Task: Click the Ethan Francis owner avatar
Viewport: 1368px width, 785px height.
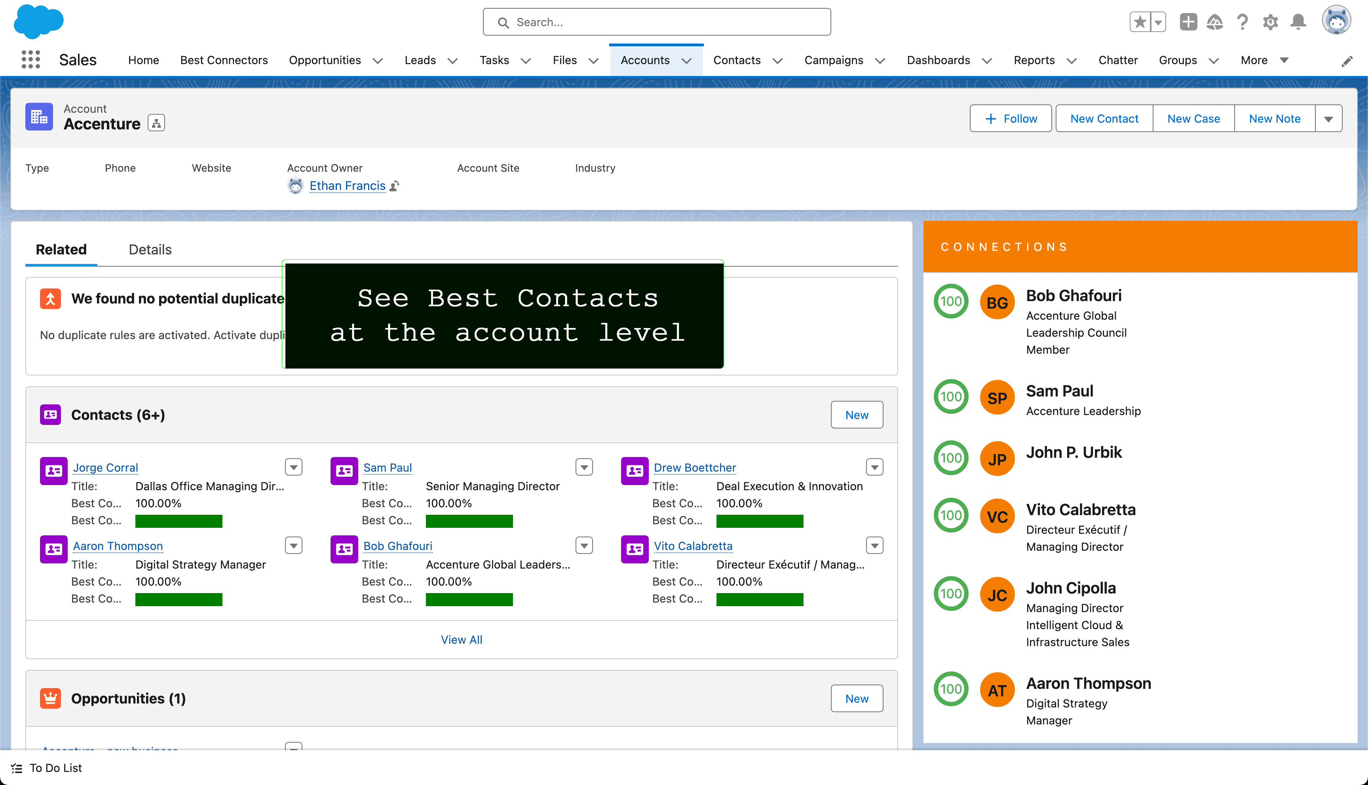Action: tap(296, 186)
